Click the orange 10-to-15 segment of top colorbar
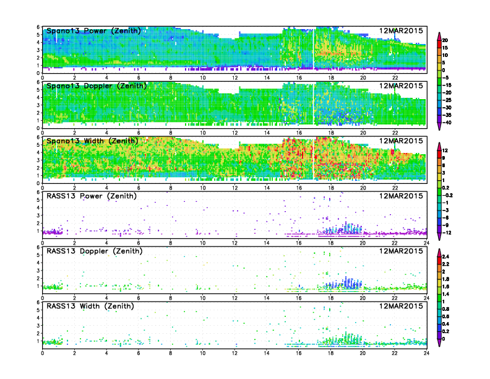The width and height of the screenshot is (490, 379). pos(439,51)
